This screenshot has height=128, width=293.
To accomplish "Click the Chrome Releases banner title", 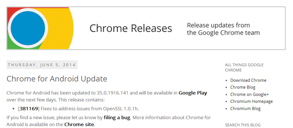I will coord(131,28).
